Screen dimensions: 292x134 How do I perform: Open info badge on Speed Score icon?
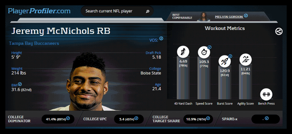[x=209, y=47]
